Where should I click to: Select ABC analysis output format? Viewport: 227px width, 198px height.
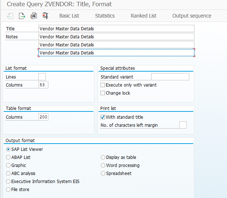(x=8, y=173)
